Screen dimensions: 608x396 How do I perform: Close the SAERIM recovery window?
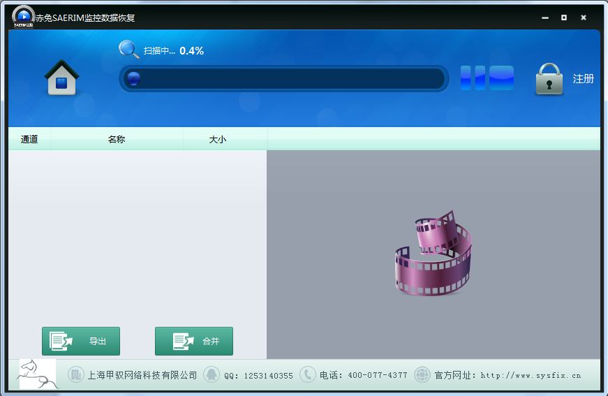[583, 17]
